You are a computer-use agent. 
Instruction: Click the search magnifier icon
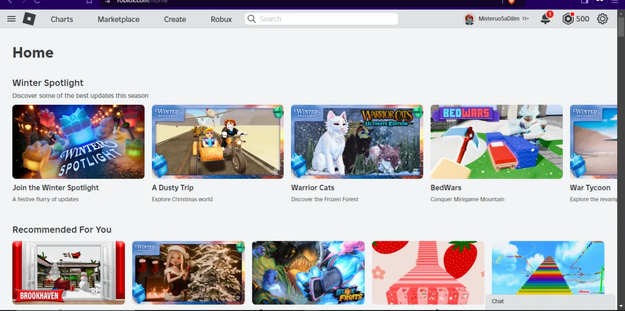(251, 19)
